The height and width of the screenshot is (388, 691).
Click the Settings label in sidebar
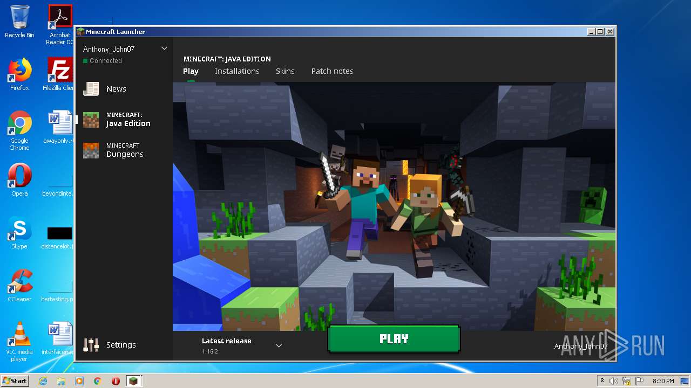click(x=121, y=345)
